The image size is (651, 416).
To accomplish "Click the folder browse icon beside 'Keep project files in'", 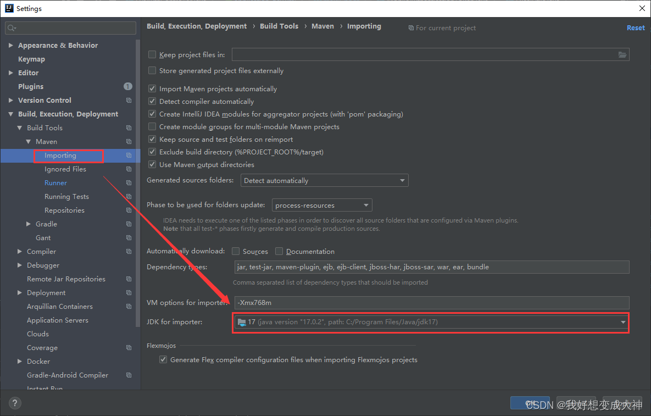I will pos(622,54).
